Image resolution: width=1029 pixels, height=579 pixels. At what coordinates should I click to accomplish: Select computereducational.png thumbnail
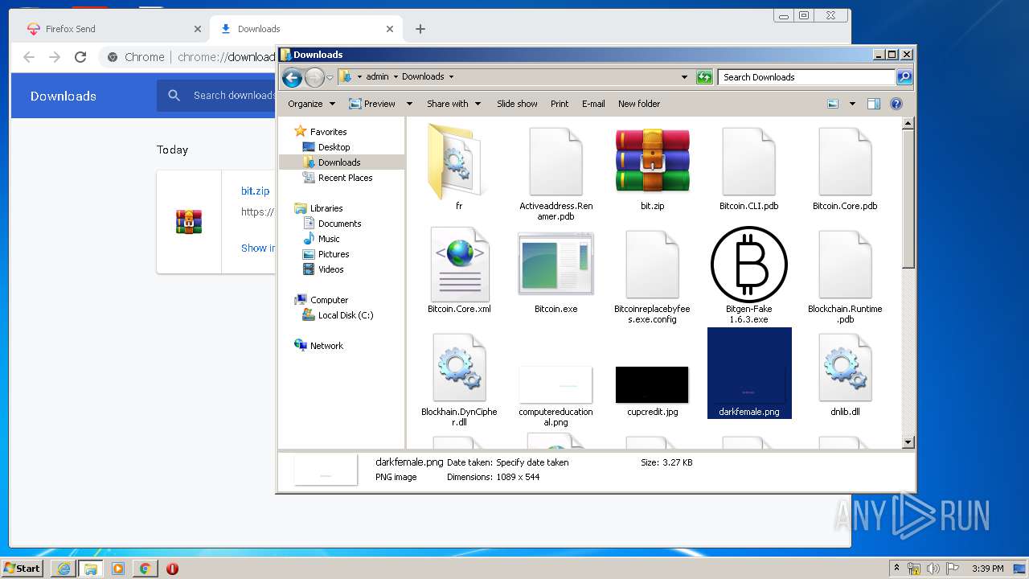coord(555,384)
